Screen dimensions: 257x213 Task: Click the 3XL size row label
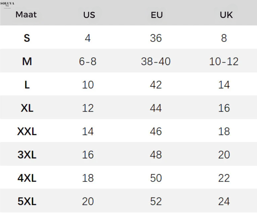27,155
